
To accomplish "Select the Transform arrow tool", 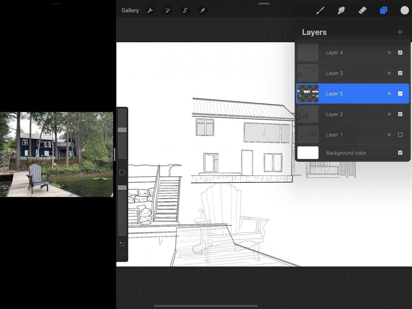I will [202, 10].
